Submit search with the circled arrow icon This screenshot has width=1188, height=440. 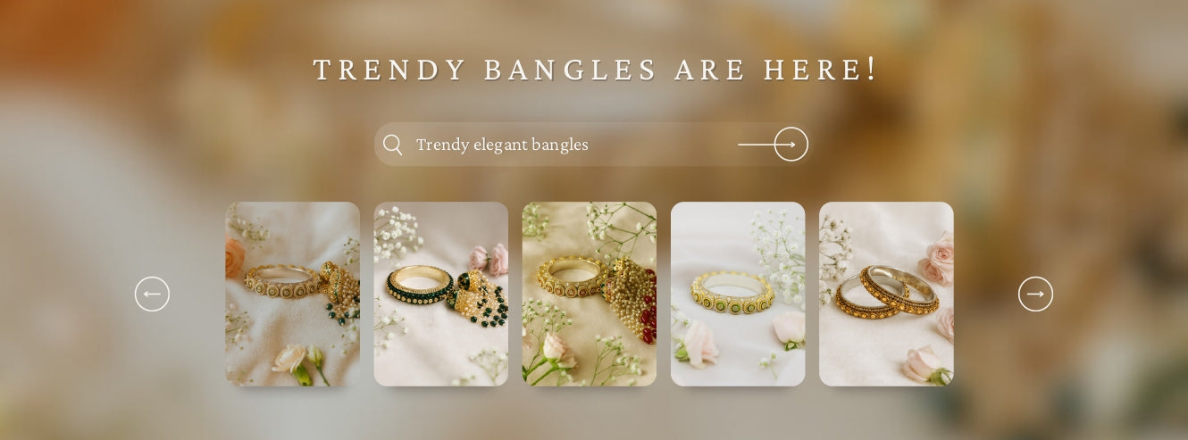791,145
